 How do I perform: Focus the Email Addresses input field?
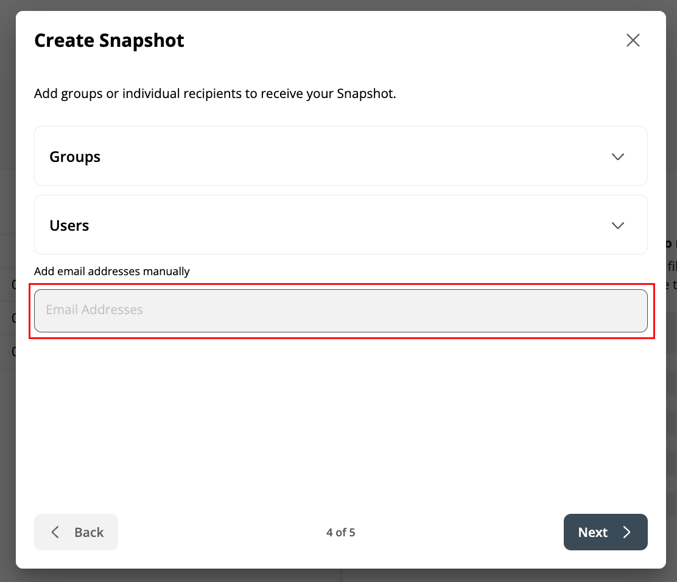(340, 310)
